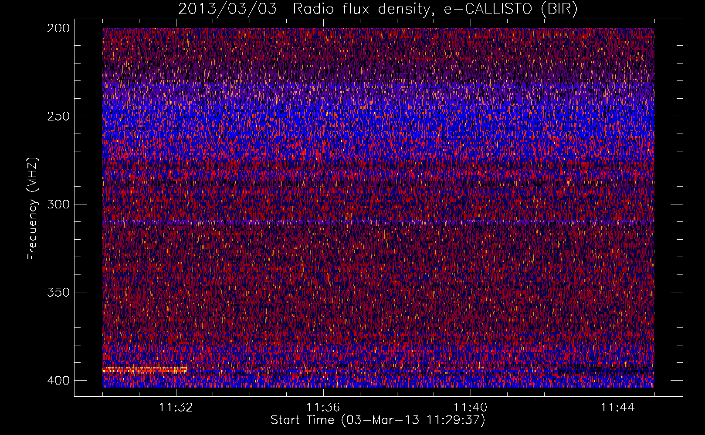Viewport: 705px width, 435px height.
Task: Select the 300 frequency axis label
Action: pos(58,204)
